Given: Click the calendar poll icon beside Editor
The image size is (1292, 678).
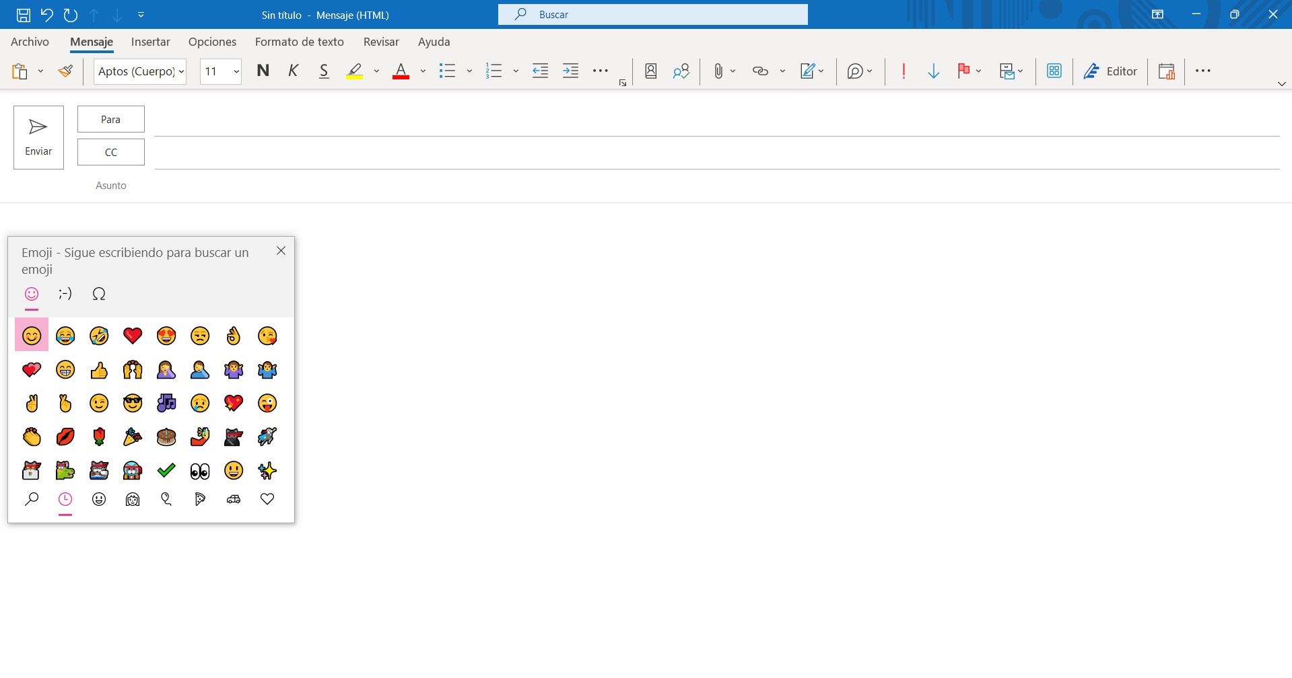Looking at the screenshot, I should click(x=1167, y=71).
